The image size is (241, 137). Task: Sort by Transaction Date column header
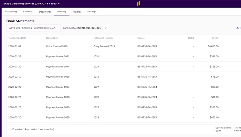pyautogui.click(x=17, y=38)
